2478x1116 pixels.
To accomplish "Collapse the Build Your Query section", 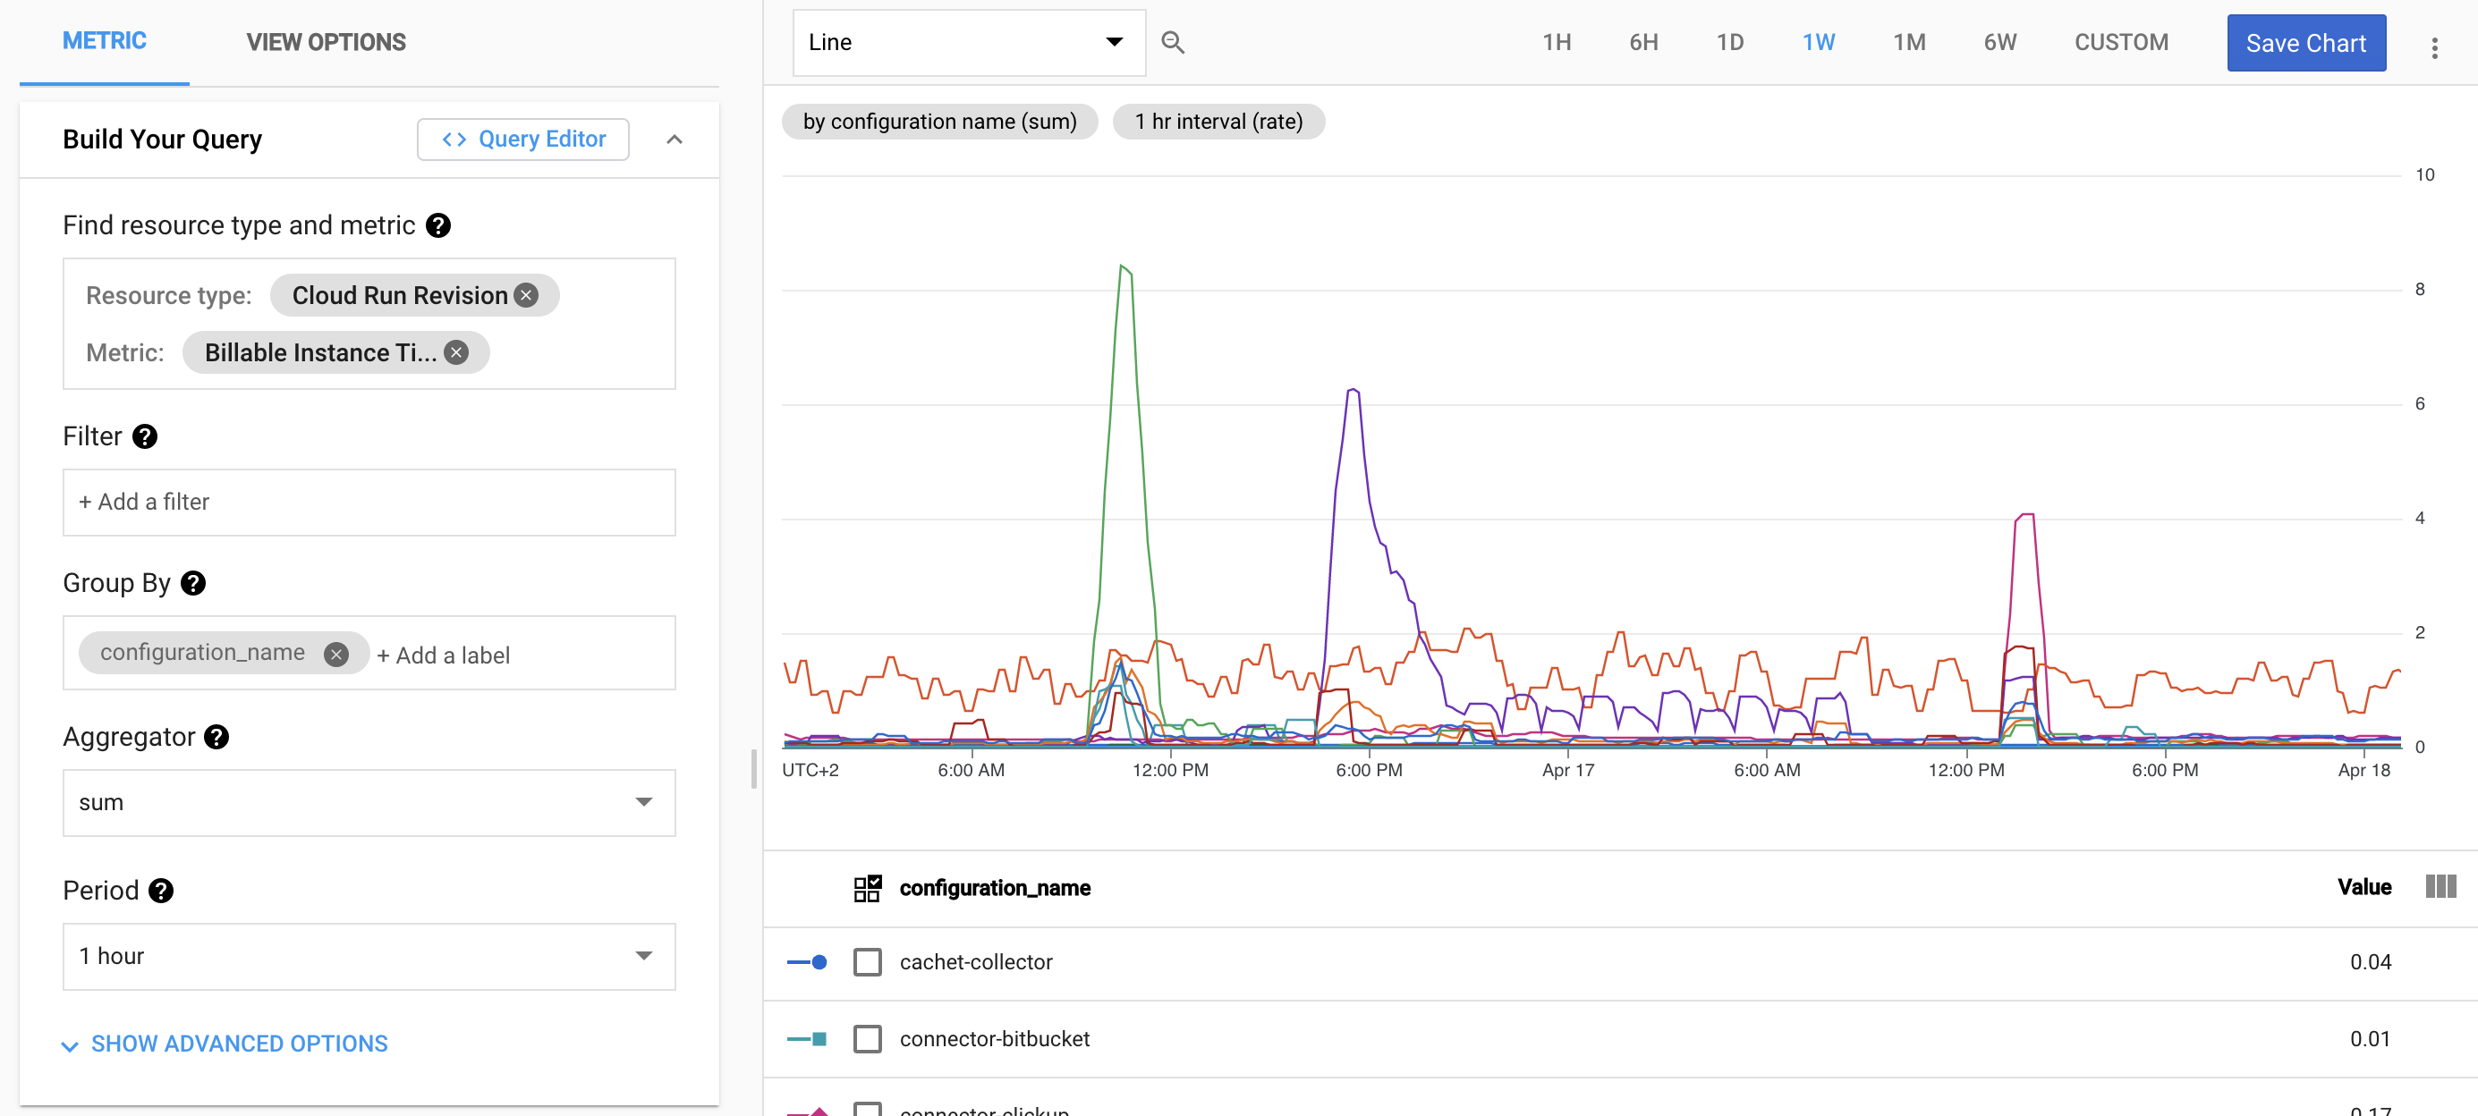I will tap(675, 140).
